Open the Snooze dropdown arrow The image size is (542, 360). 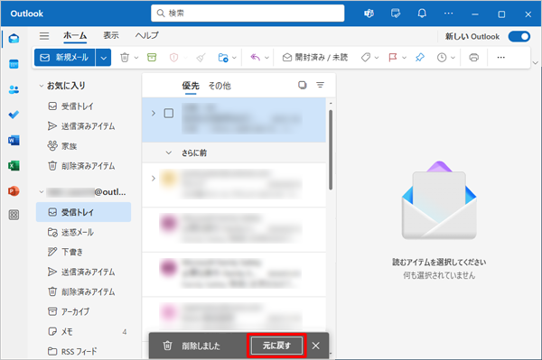click(x=453, y=58)
